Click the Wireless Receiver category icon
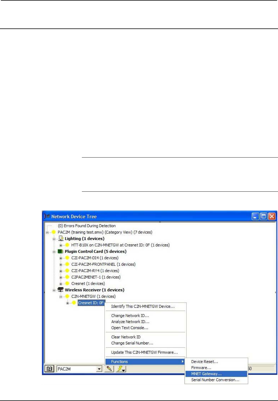 (60, 290)
